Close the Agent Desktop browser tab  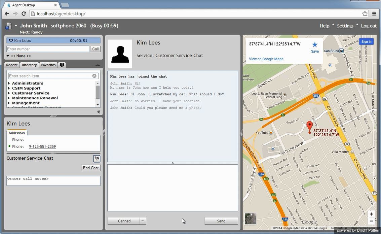click(x=55, y=5)
